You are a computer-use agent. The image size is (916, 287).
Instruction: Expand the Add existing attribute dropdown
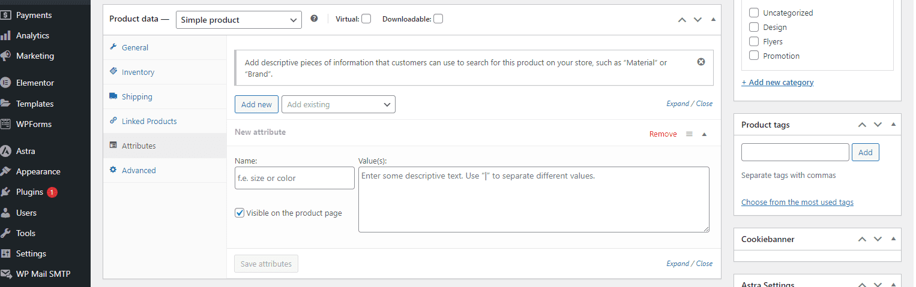[338, 104]
